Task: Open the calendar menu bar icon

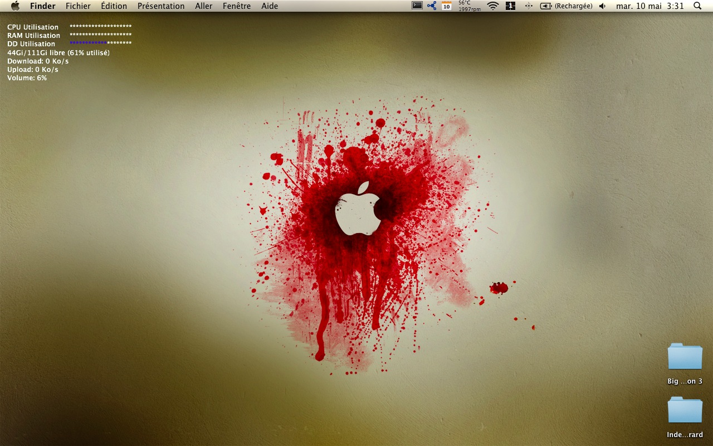Action: coord(447,6)
